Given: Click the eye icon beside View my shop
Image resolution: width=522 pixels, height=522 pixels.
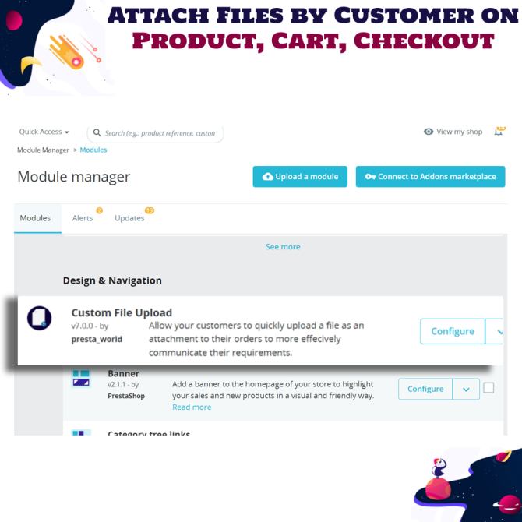Looking at the screenshot, I should (x=429, y=132).
